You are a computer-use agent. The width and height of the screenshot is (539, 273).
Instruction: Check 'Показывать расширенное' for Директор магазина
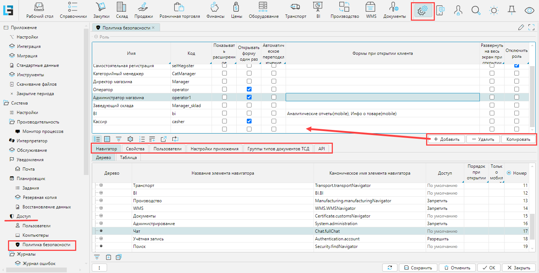[224, 81]
